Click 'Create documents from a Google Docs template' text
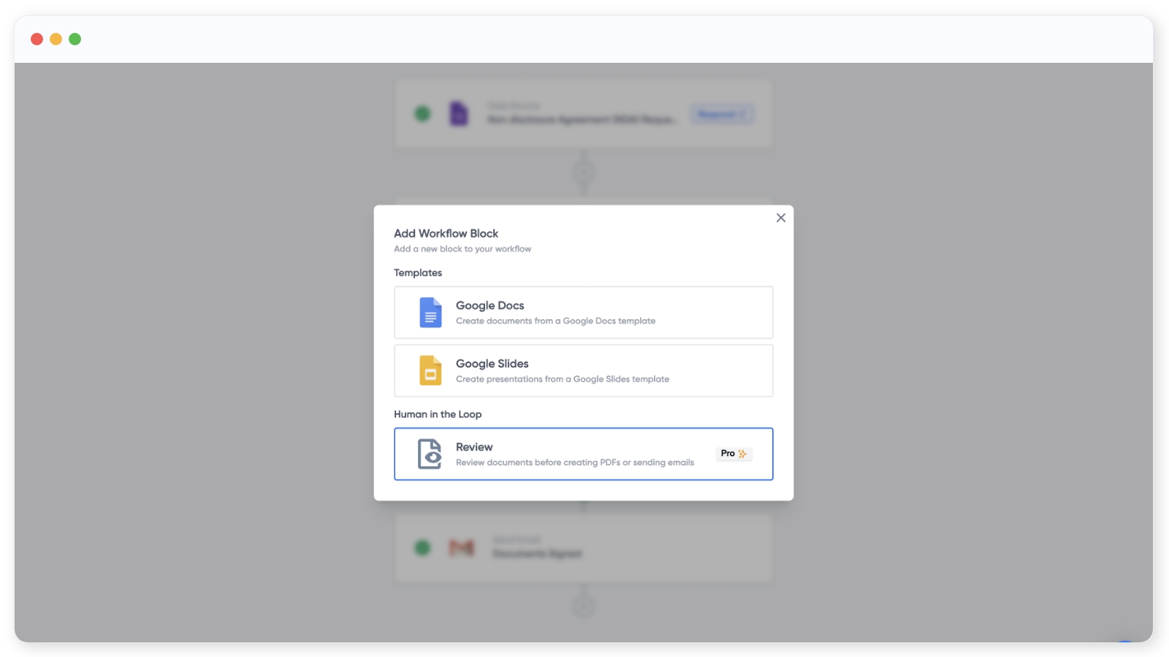 pos(555,321)
